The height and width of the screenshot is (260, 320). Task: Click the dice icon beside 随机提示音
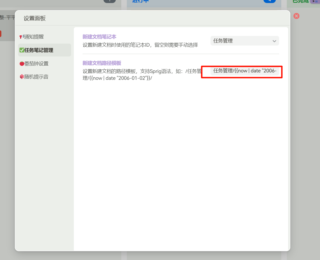[x=22, y=77]
